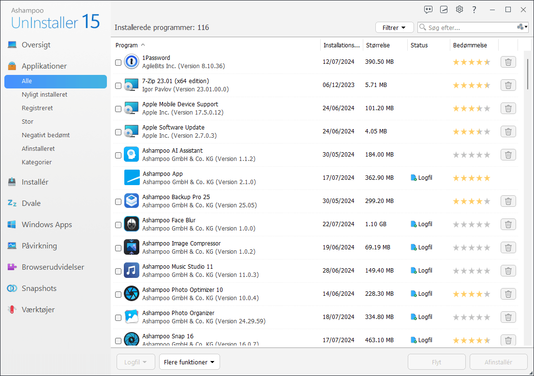Click the 1Password application icon
This screenshot has width=534, height=376.
pyautogui.click(x=132, y=61)
